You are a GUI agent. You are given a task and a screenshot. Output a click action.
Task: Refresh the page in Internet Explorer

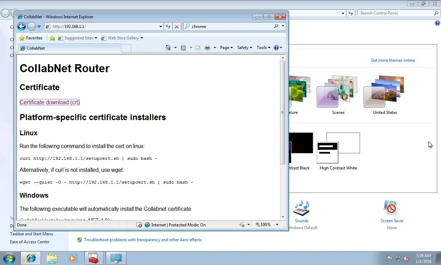168,26
